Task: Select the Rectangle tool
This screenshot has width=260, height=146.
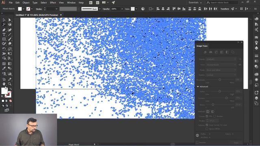Action: point(4,39)
